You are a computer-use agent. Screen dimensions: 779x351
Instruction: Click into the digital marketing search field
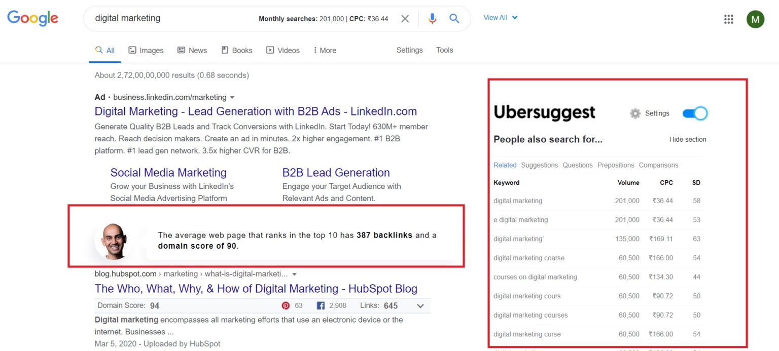click(172, 18)
